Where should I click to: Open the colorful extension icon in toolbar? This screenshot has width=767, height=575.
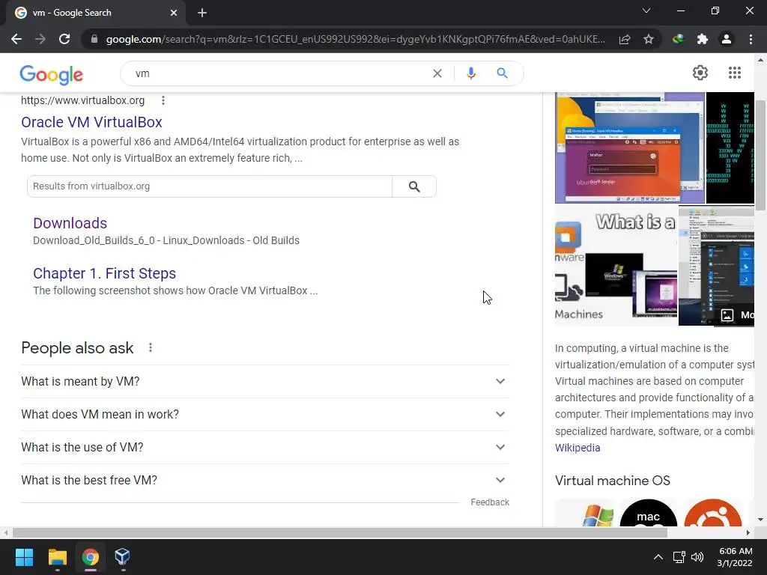coord(678,39)
